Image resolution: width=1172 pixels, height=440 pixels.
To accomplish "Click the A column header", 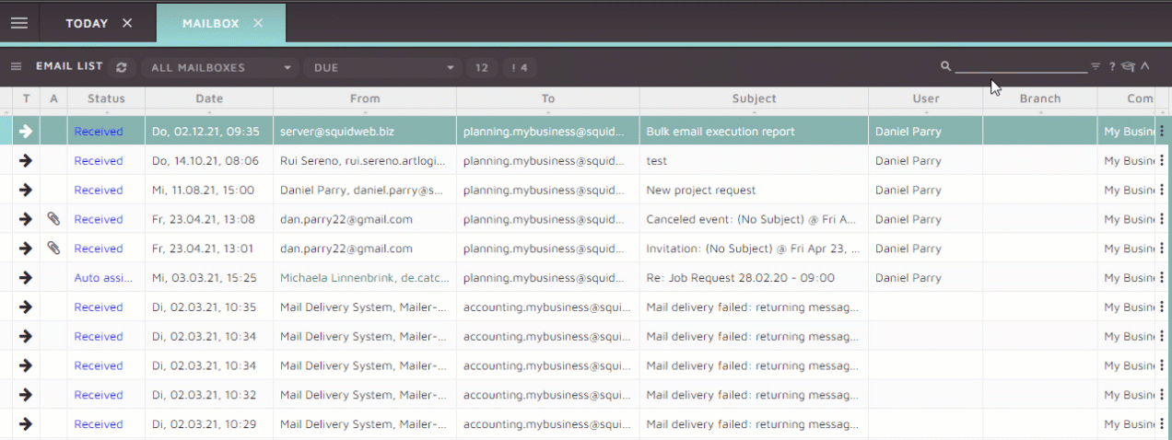I will [53, 98].
